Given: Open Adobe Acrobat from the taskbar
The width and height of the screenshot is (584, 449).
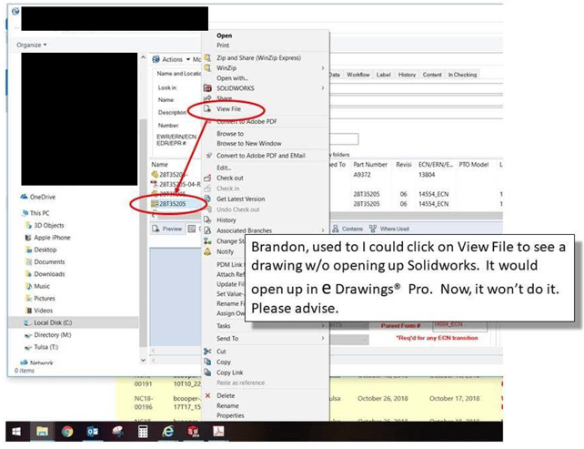Looking at the screenshot, I should click(x=218, y=432).
